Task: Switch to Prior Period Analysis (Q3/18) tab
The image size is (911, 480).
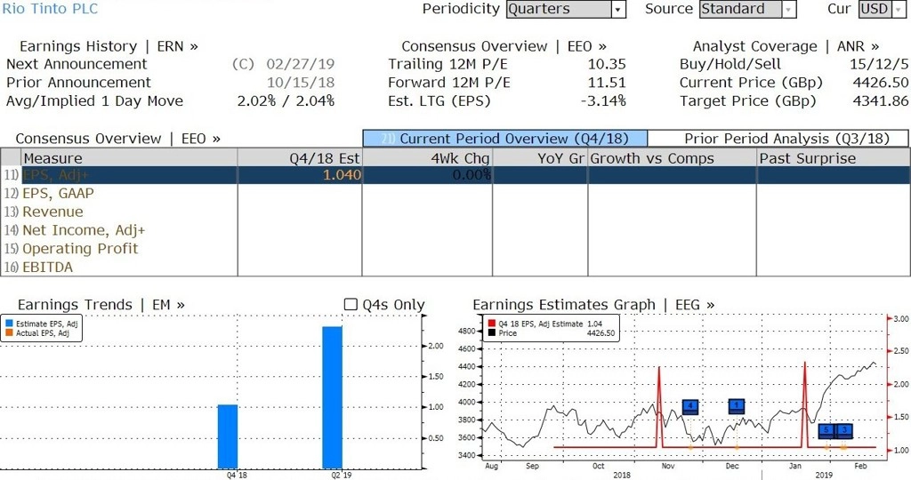Action: click(778, 139)
